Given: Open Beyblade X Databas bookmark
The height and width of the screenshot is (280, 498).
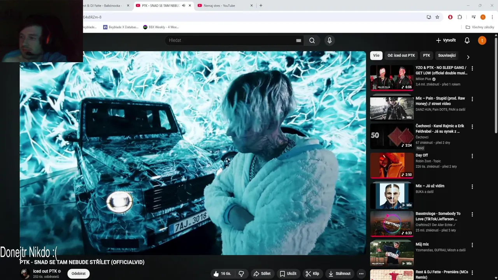Looking at the screenshot, I should tap(121, 27).
